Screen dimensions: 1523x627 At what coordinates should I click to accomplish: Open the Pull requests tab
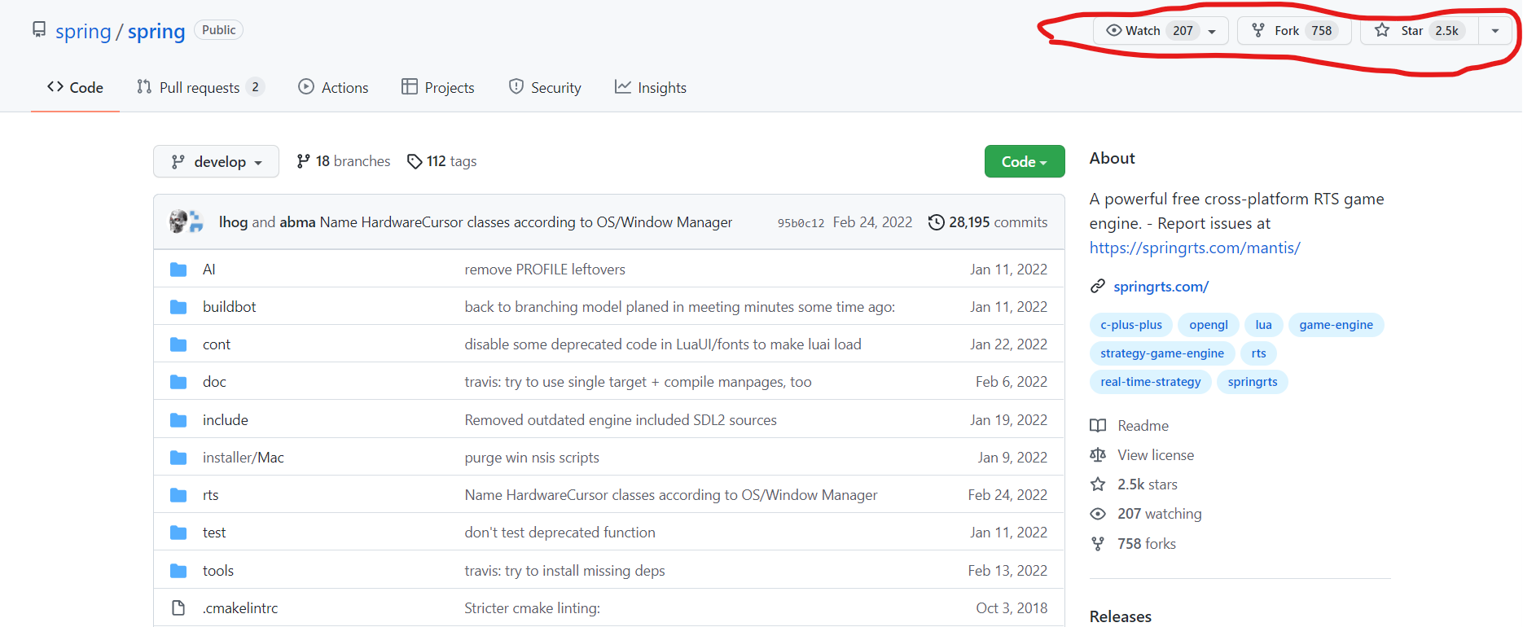tap(200, 87)
